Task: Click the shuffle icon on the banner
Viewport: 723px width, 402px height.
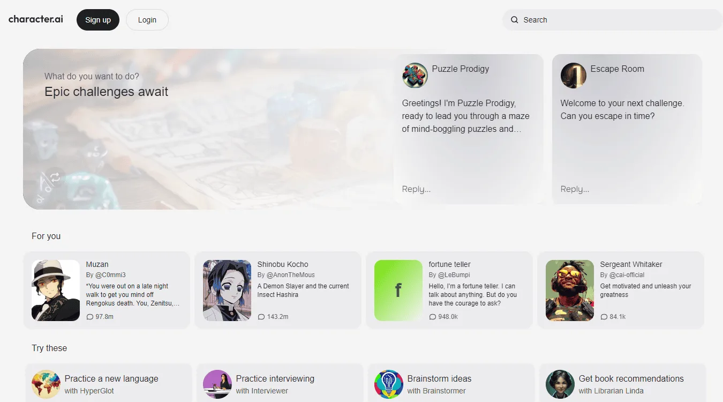Action: point(54,176)
